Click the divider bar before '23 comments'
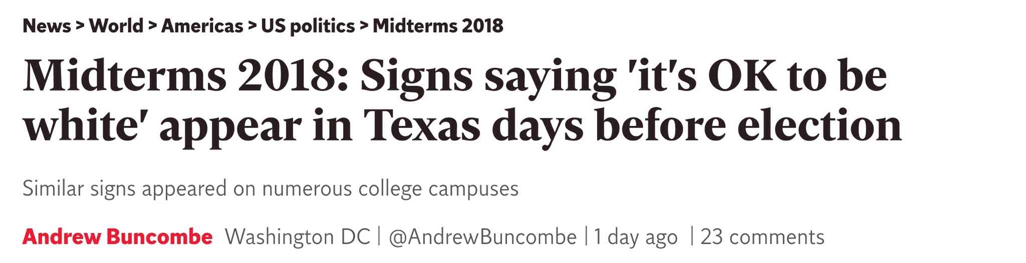1026x263 pixels. [692, 236]
